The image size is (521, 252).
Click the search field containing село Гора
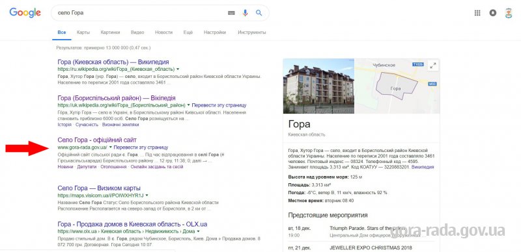[139, 13]
